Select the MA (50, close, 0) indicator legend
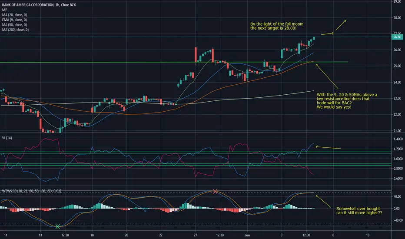 pos(14,25)
